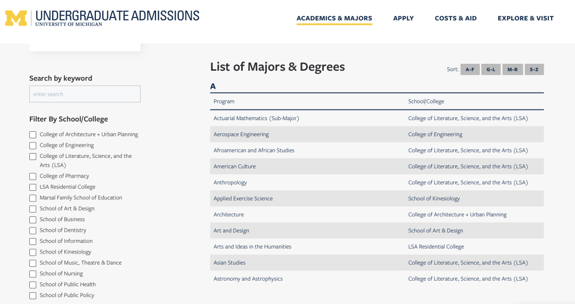Image resolution: width=575 pixels, height=304 pixels.
Task: Open Arts and Ideas in the Humanities
Action: [x=252, y=247]
